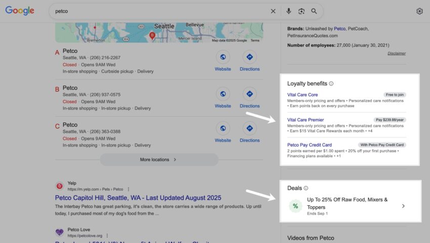
Task: Start voice search with microphone icon
Action: coord(288,11)
